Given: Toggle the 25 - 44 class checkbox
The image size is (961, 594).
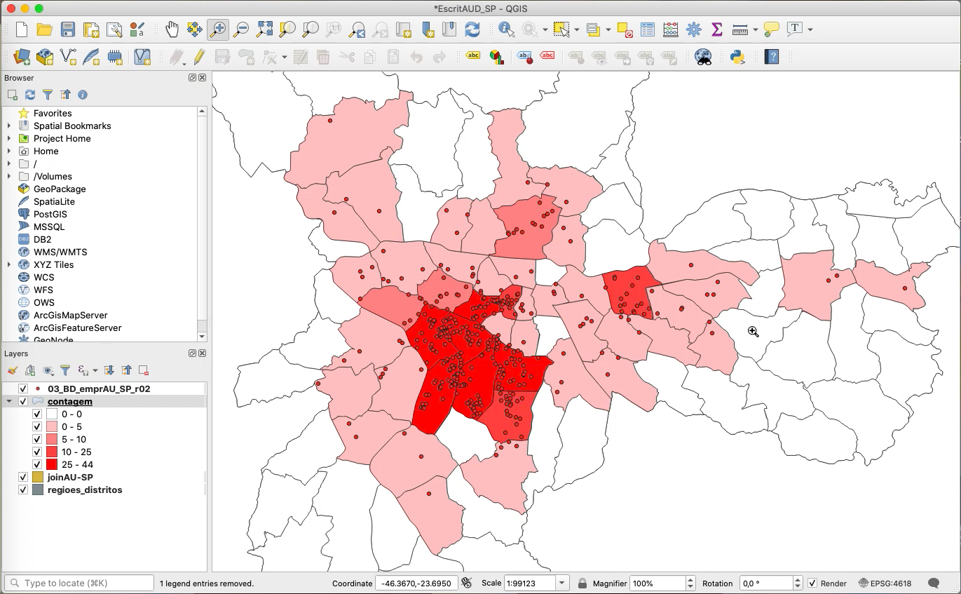Looking at the screenshot, I should click(x=37, y=464).
